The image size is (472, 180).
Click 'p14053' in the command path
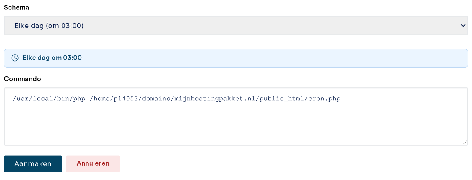(126, 99)
